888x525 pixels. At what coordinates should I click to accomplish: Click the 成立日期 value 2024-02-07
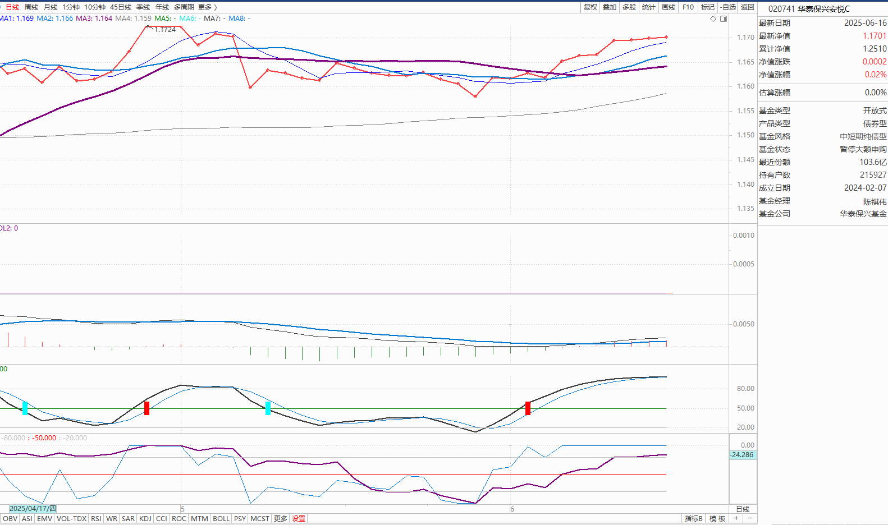pyautogui.click(x=866, y=188)
